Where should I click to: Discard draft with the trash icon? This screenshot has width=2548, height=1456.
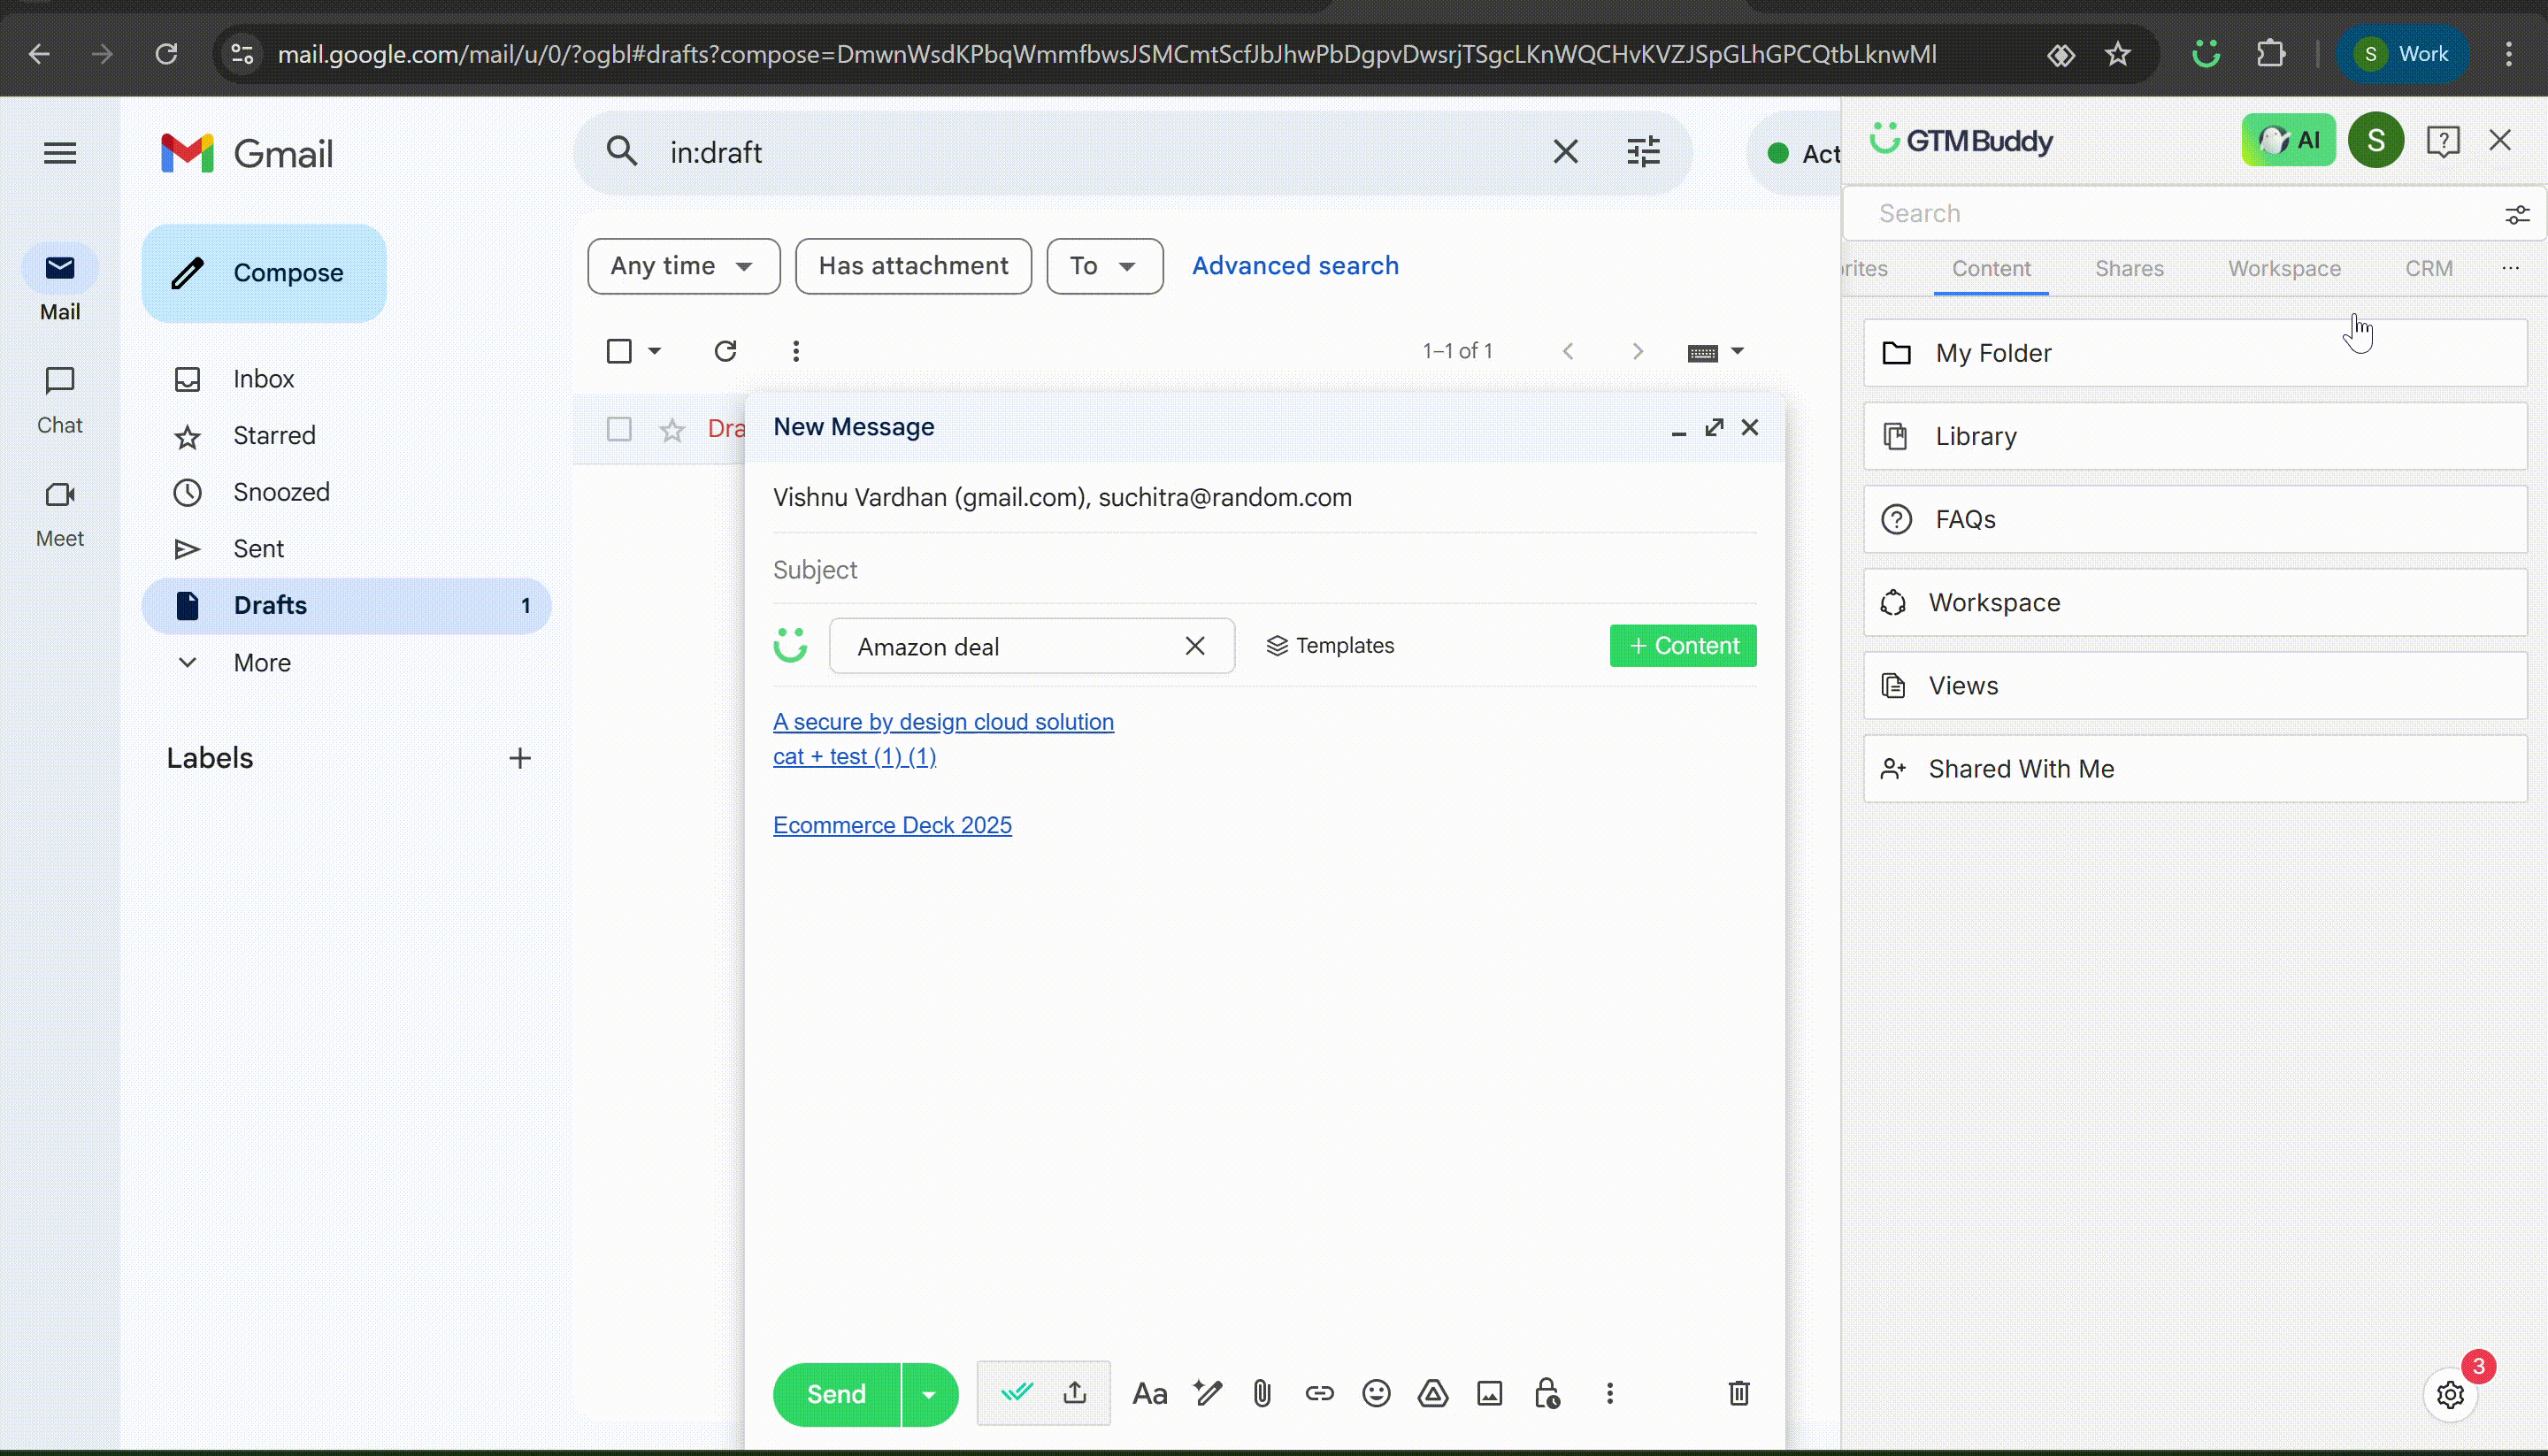[x=1739, y=1393]
